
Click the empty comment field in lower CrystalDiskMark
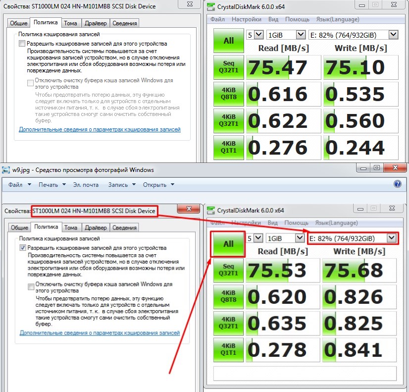point(305,373)
